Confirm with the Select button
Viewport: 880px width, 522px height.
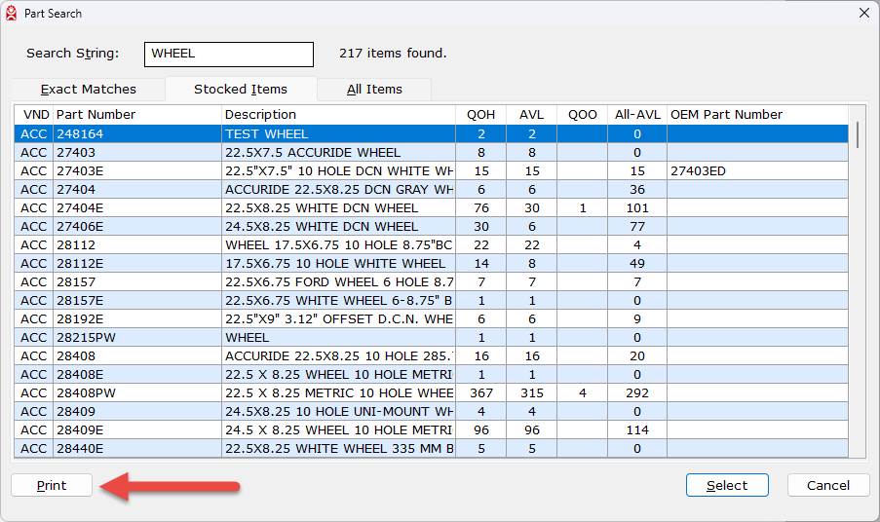click(727, 485)
